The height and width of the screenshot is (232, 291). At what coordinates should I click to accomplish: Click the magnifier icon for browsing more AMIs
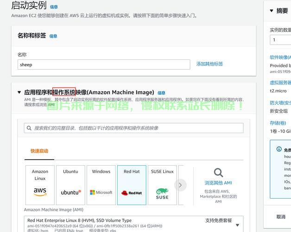pos(218,173)
